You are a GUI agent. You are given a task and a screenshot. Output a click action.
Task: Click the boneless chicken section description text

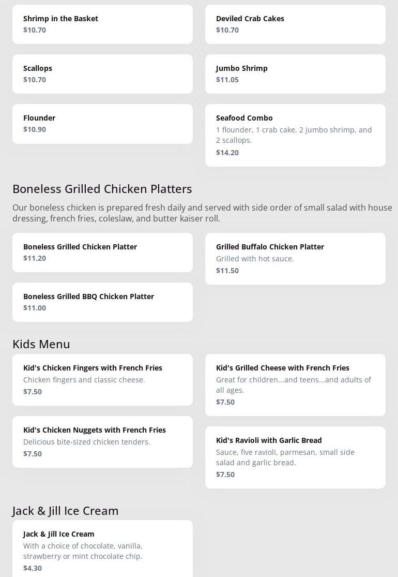202,213
